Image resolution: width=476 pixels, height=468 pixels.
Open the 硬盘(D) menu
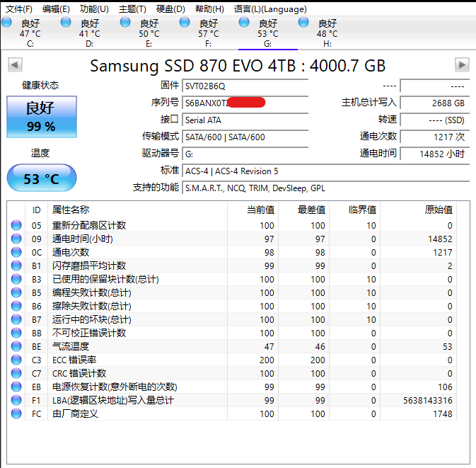click(x=170, y=9)
